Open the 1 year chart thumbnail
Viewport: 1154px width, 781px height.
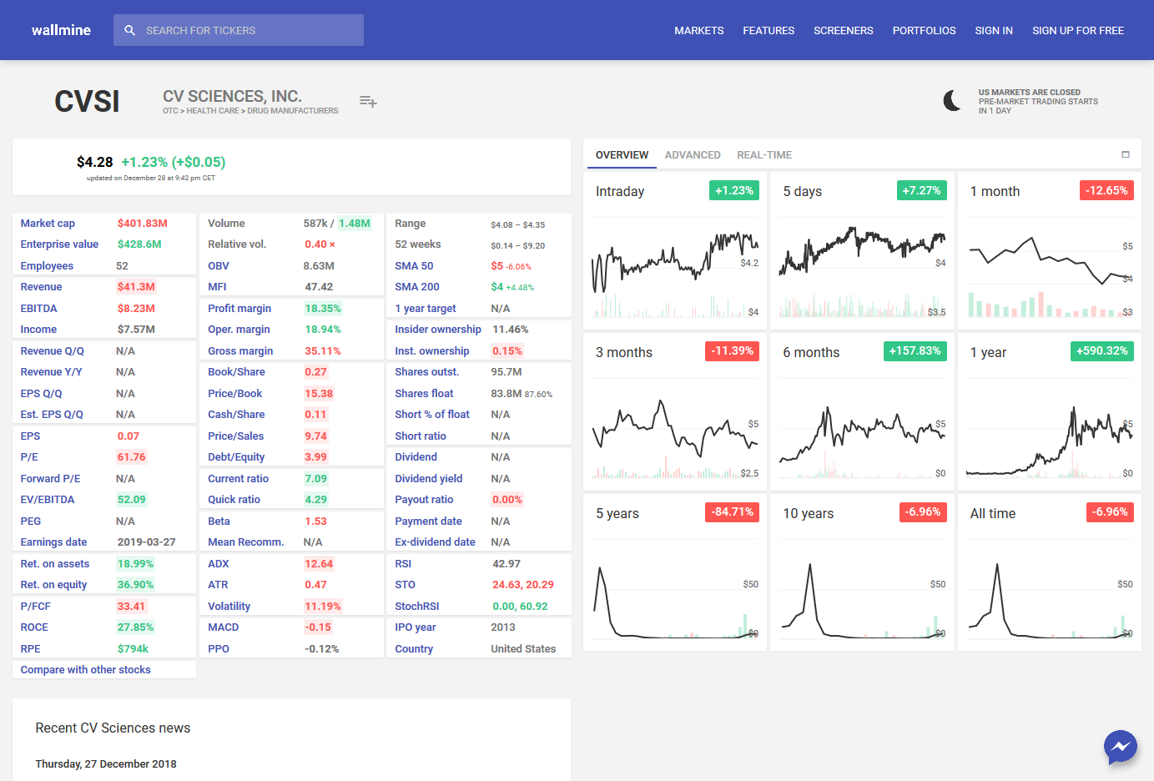click(x=1049, y=411)
